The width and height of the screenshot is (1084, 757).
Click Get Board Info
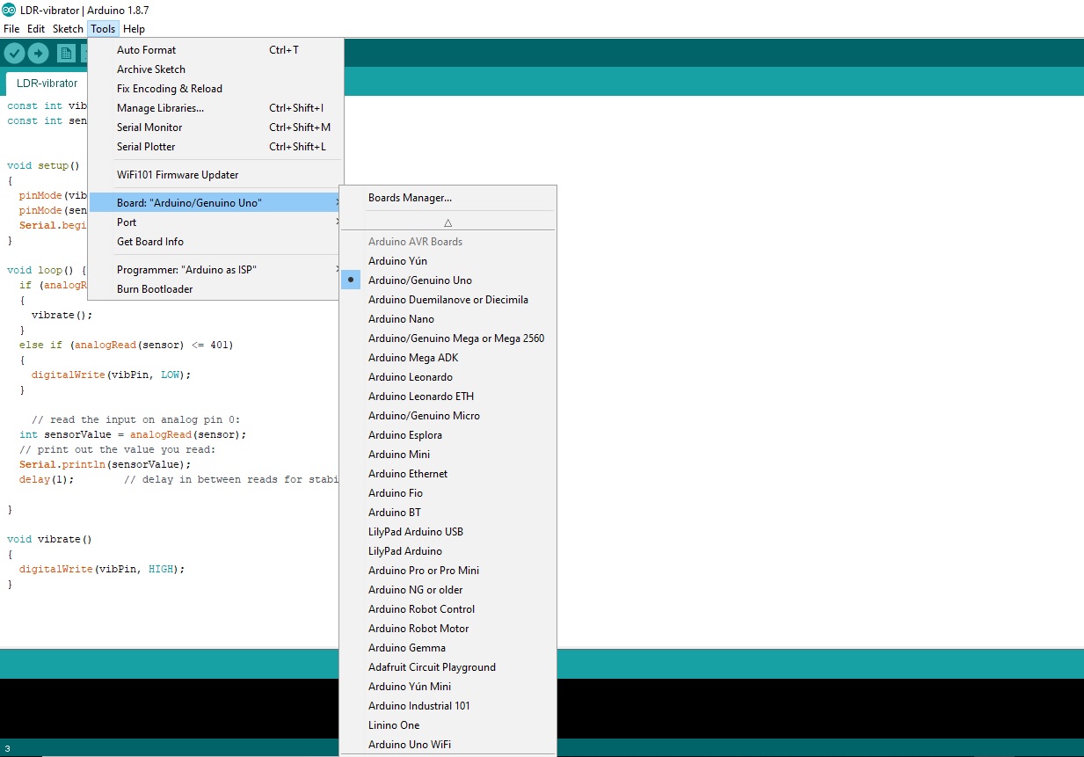pyautogui.click(x=215, y=242)
